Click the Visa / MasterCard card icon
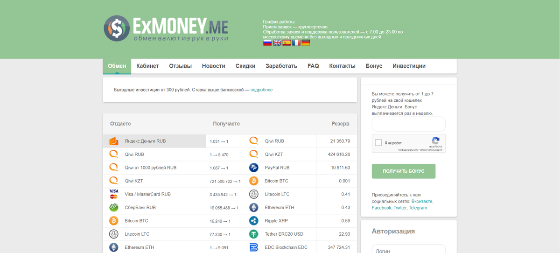 (113, 194)
